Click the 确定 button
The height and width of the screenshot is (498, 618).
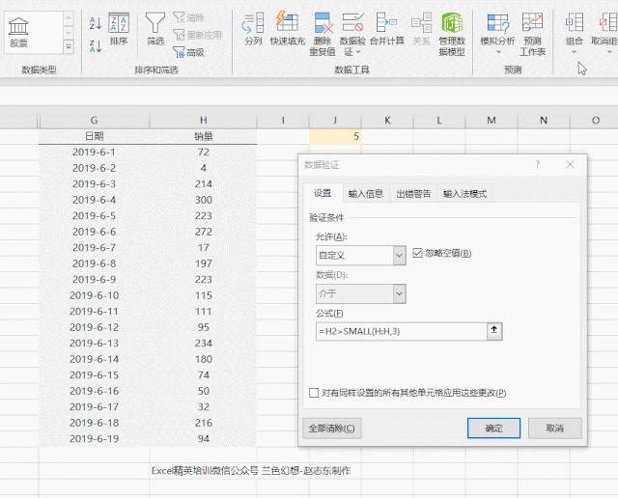click(x=493, y=429)
